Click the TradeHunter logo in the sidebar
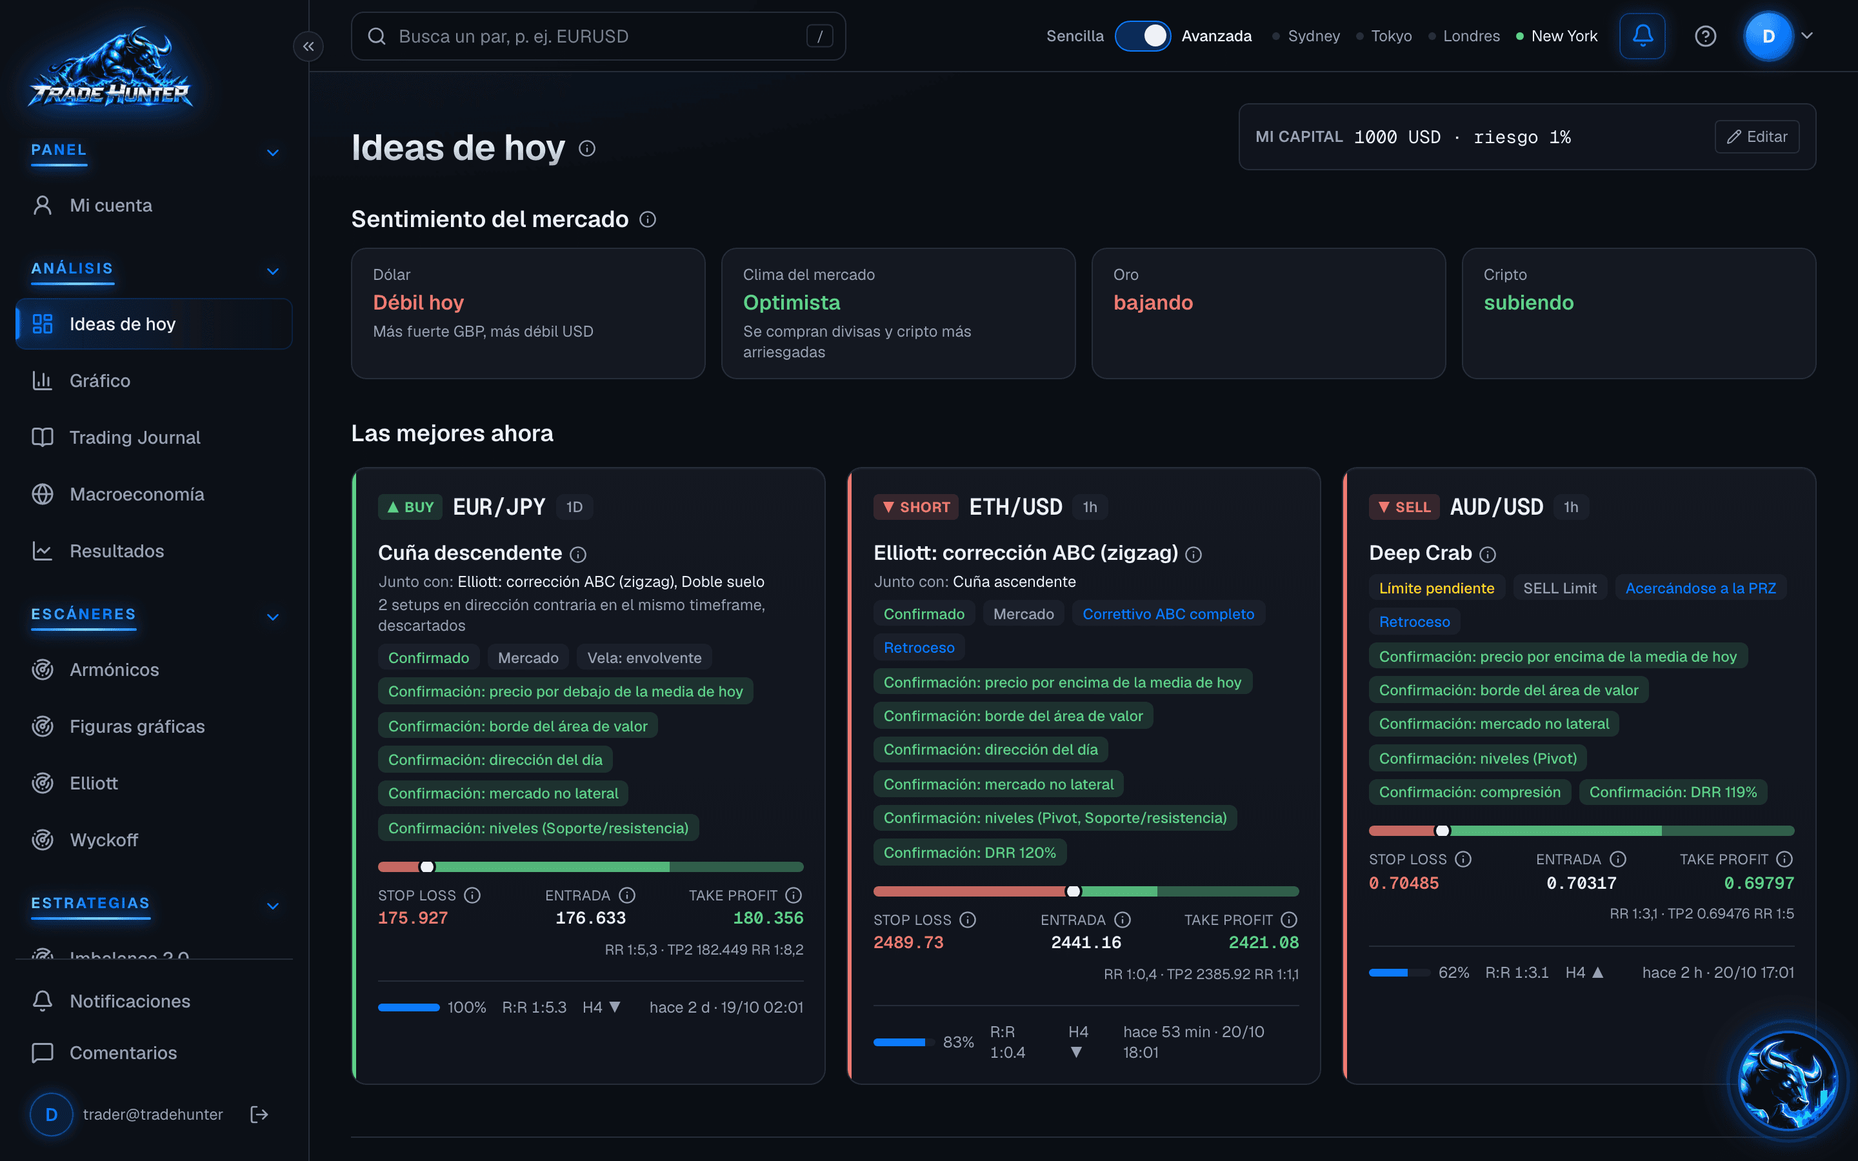 tap(112, 68)
